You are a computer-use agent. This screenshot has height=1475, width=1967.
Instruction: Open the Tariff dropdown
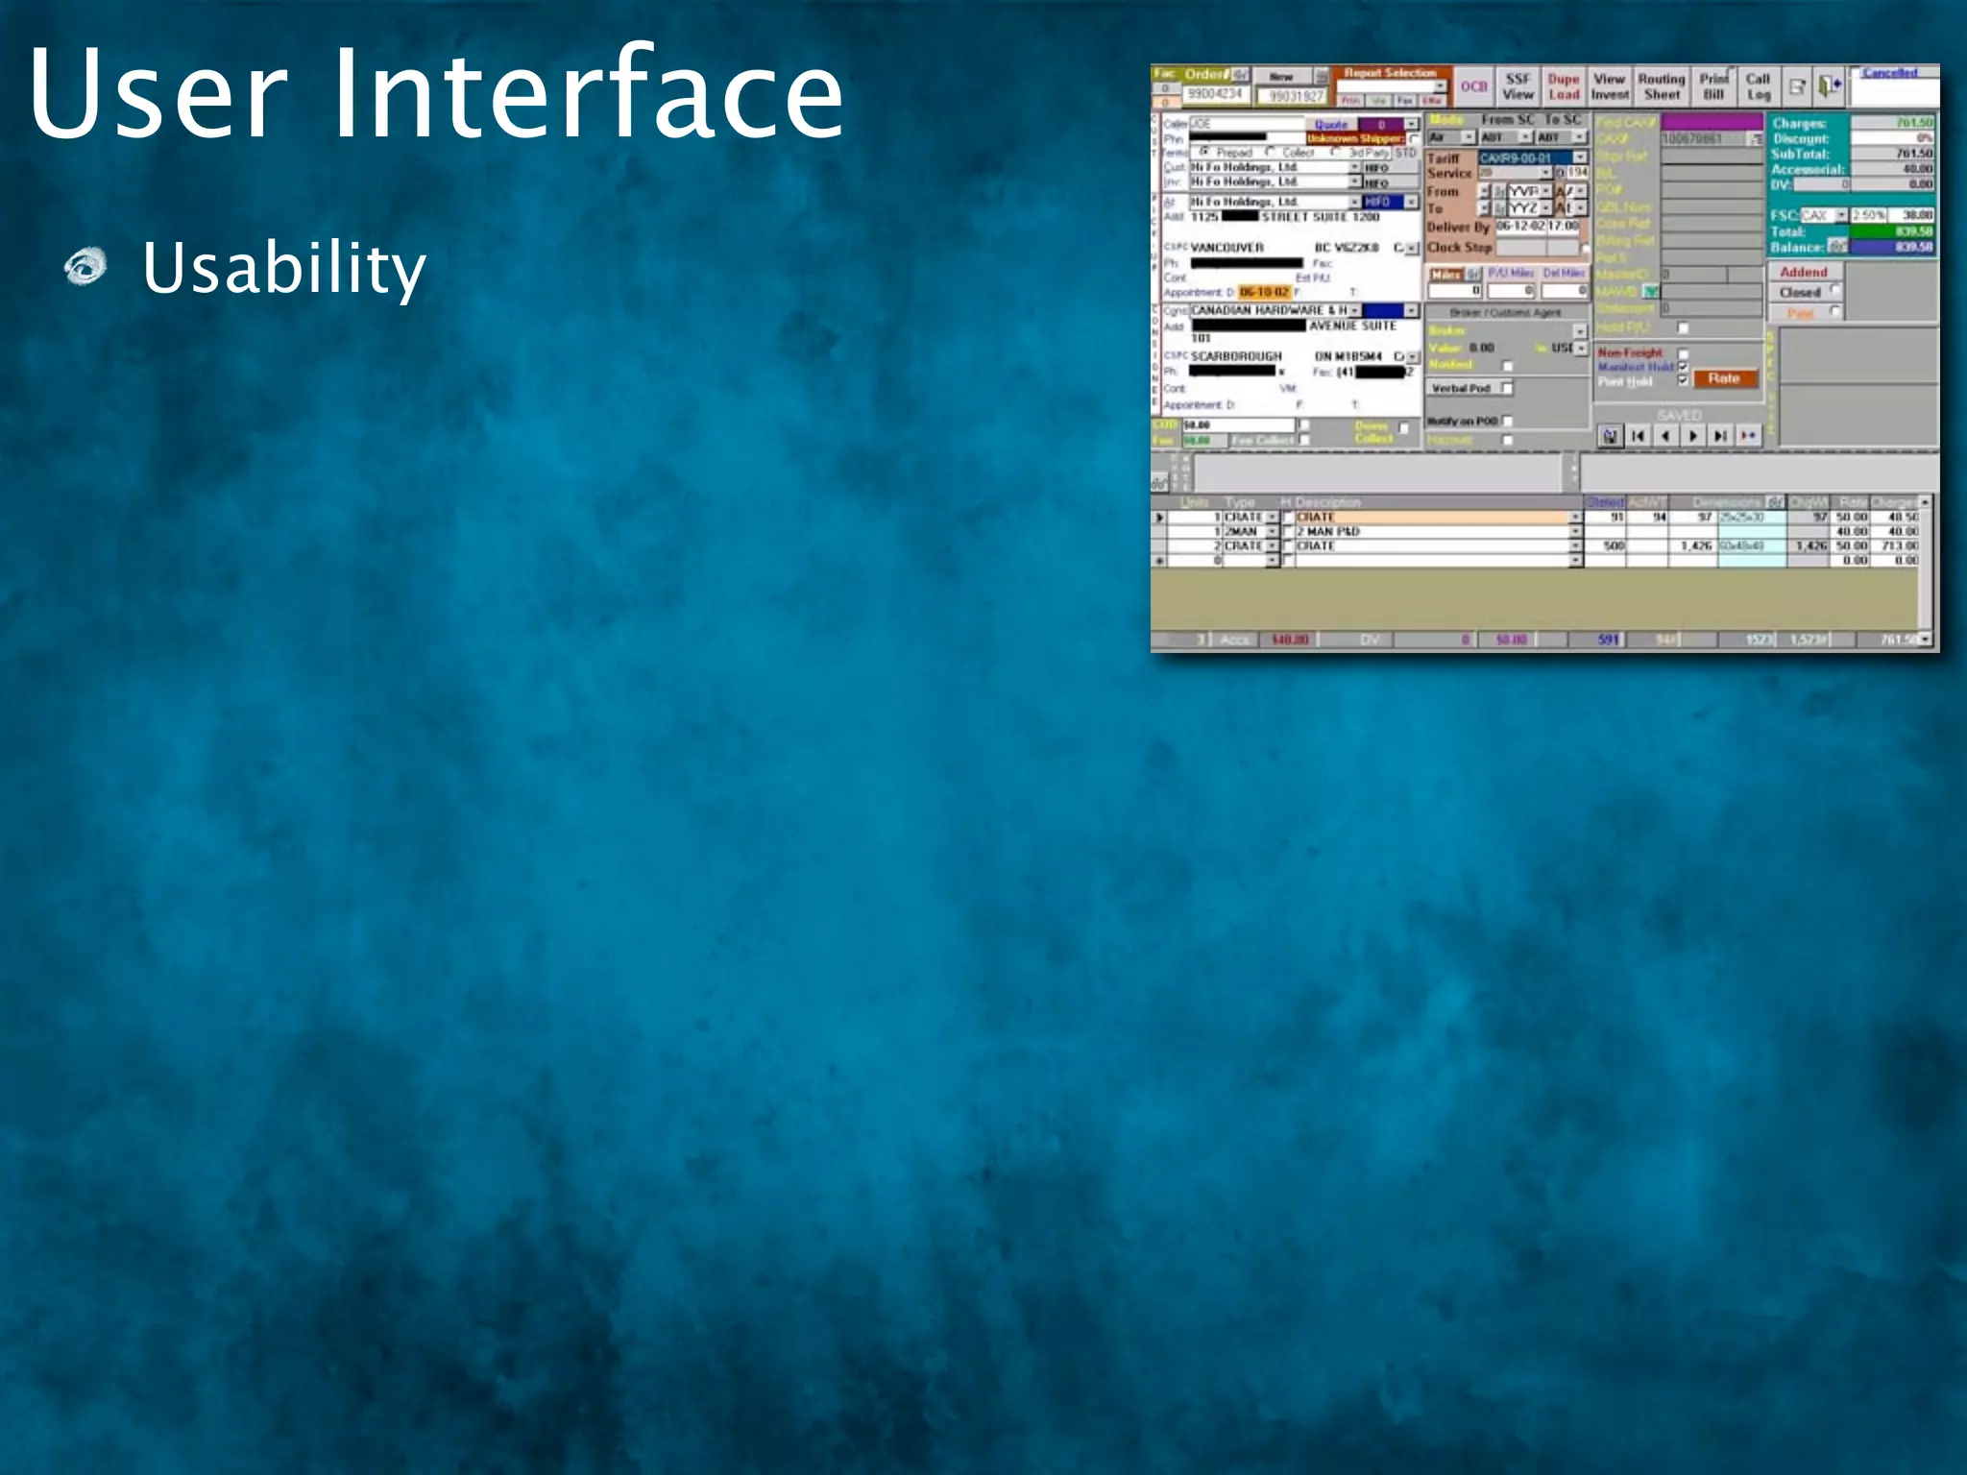click(1580, 157)
